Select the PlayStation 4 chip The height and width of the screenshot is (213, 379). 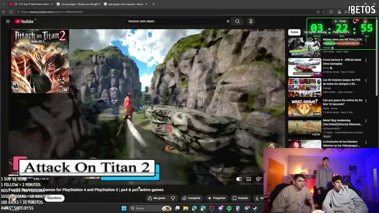[341, 32]
